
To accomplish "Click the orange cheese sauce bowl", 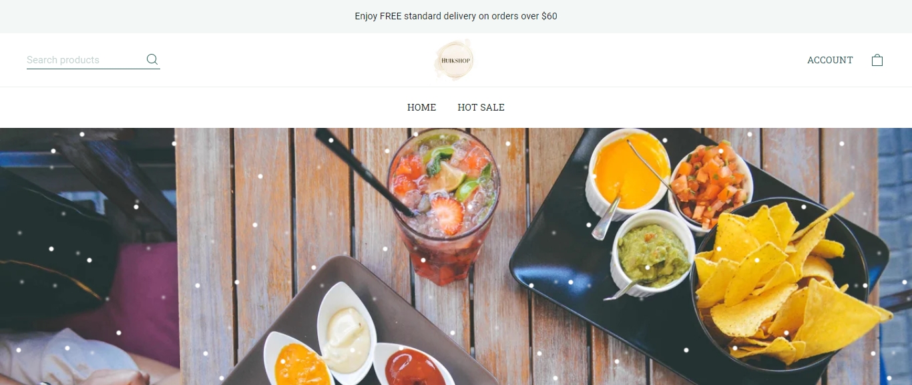I will (x=628, y=172).
